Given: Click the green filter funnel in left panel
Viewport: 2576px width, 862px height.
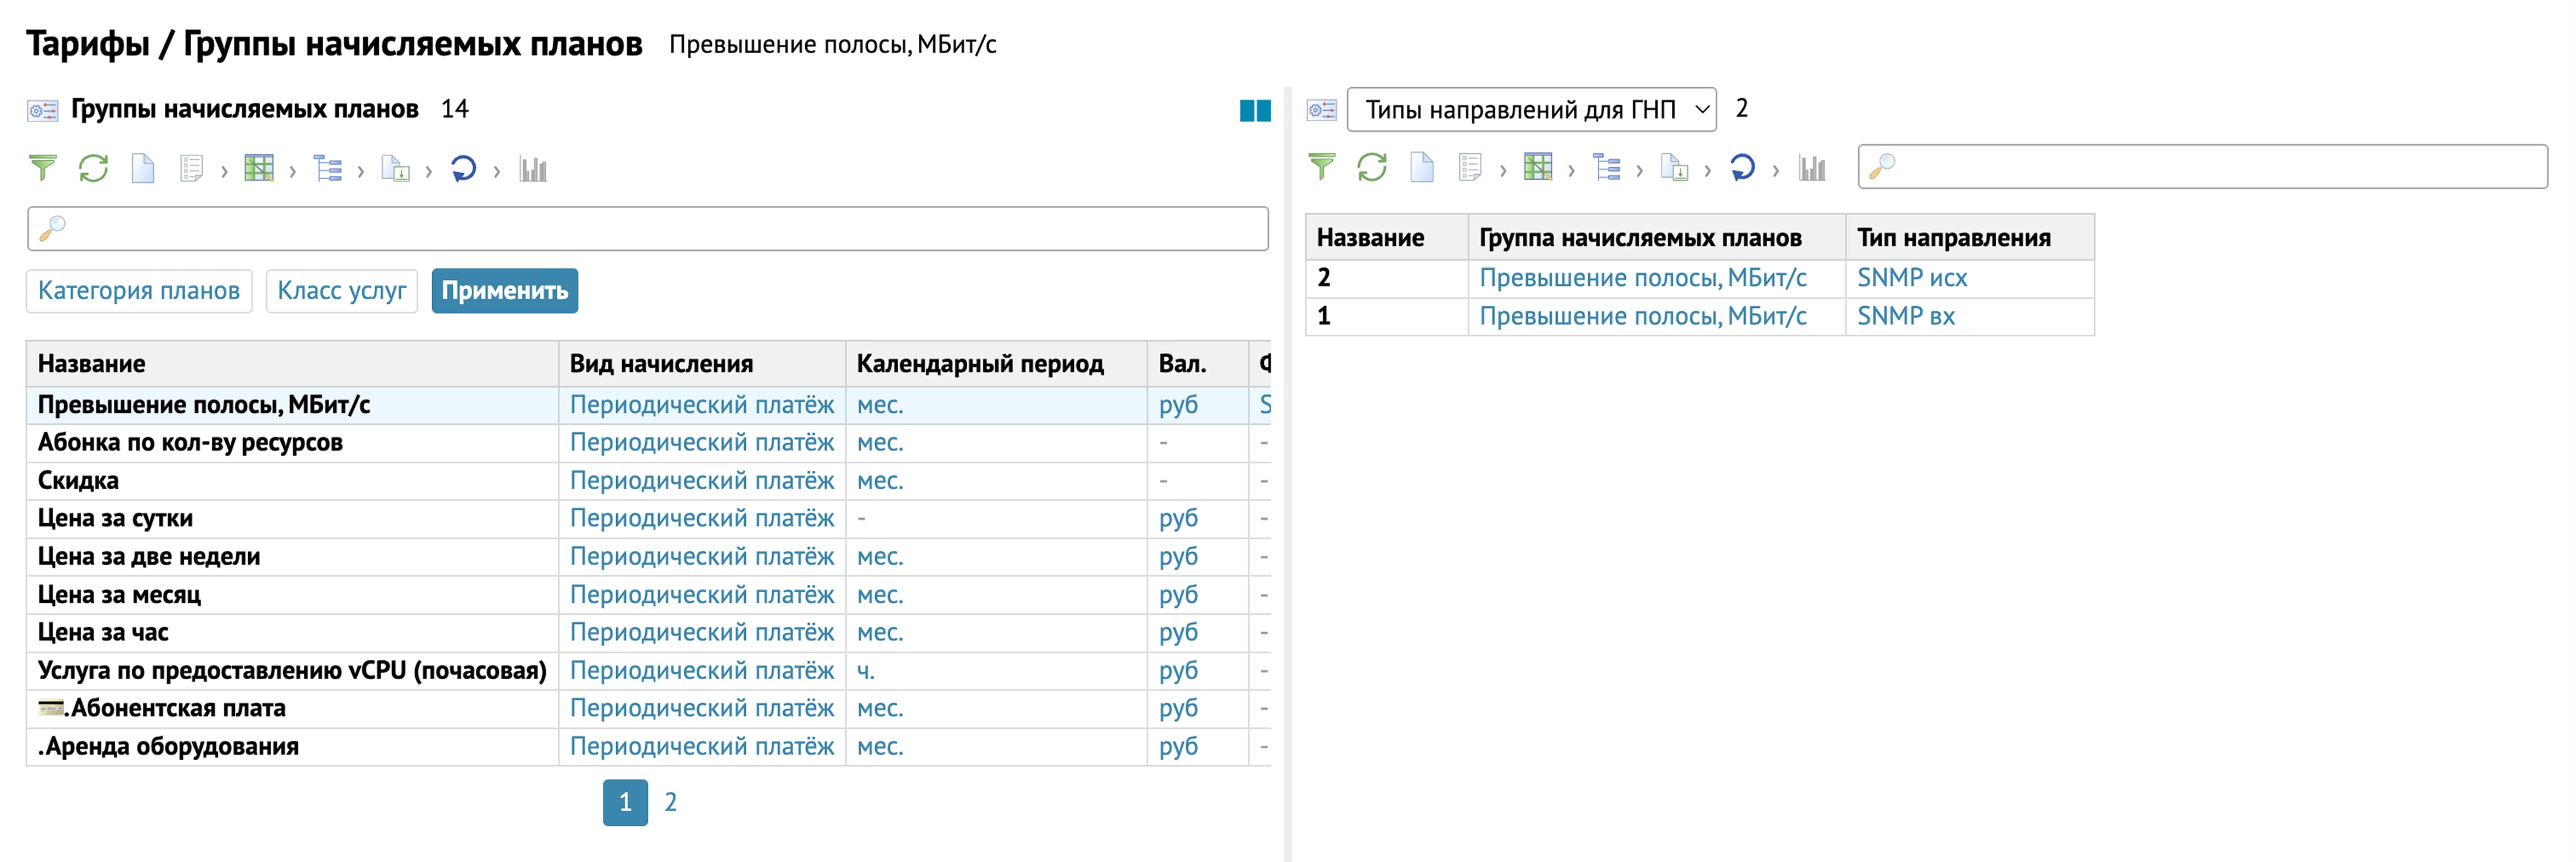Looking at the screenshot, I should pos(43,168).
